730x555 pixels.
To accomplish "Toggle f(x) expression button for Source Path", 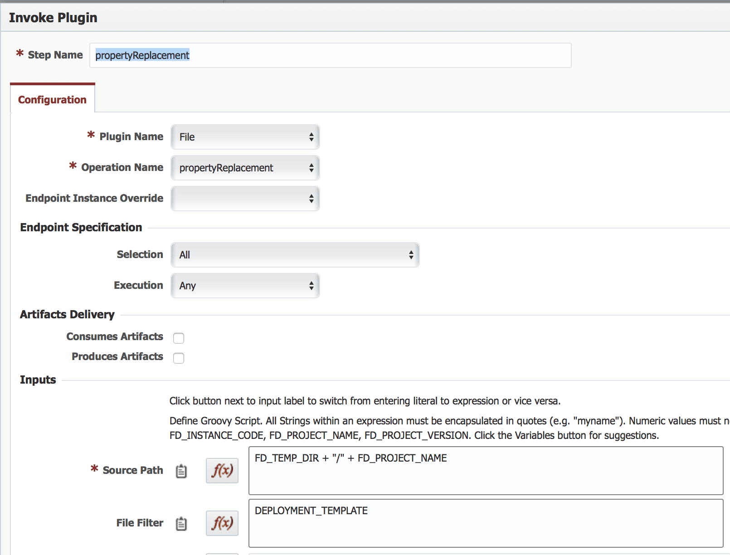I will [x=222, y=471].
